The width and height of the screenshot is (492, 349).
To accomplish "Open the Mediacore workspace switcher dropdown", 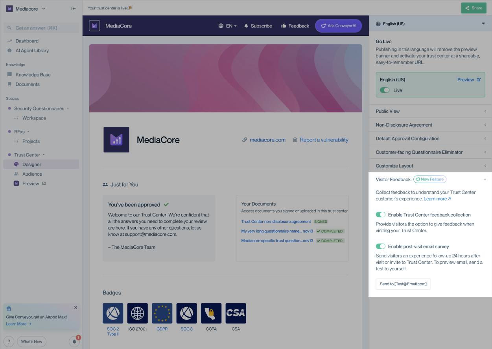I will pyautogui.click(x=26, y=9).
